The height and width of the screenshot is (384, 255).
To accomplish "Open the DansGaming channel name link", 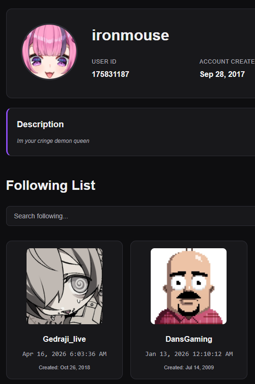I will [x=189, y=339].
